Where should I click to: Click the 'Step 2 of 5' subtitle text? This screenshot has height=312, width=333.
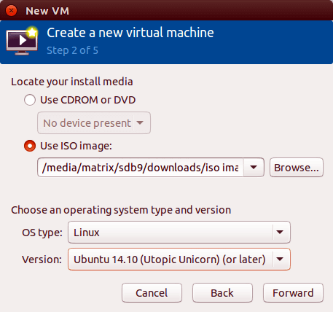[x=72, y=50]
